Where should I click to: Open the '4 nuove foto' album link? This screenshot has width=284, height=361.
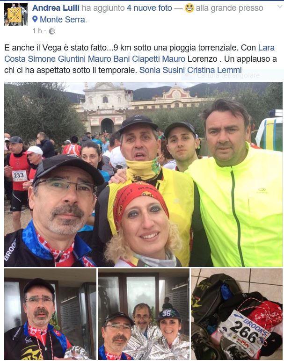[149, 8]
